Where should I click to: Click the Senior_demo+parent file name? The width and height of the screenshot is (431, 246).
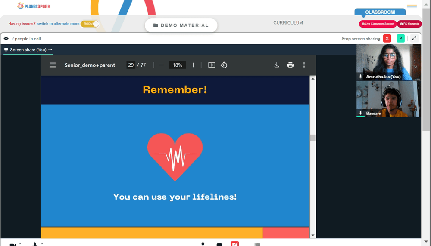coord(90,65)
